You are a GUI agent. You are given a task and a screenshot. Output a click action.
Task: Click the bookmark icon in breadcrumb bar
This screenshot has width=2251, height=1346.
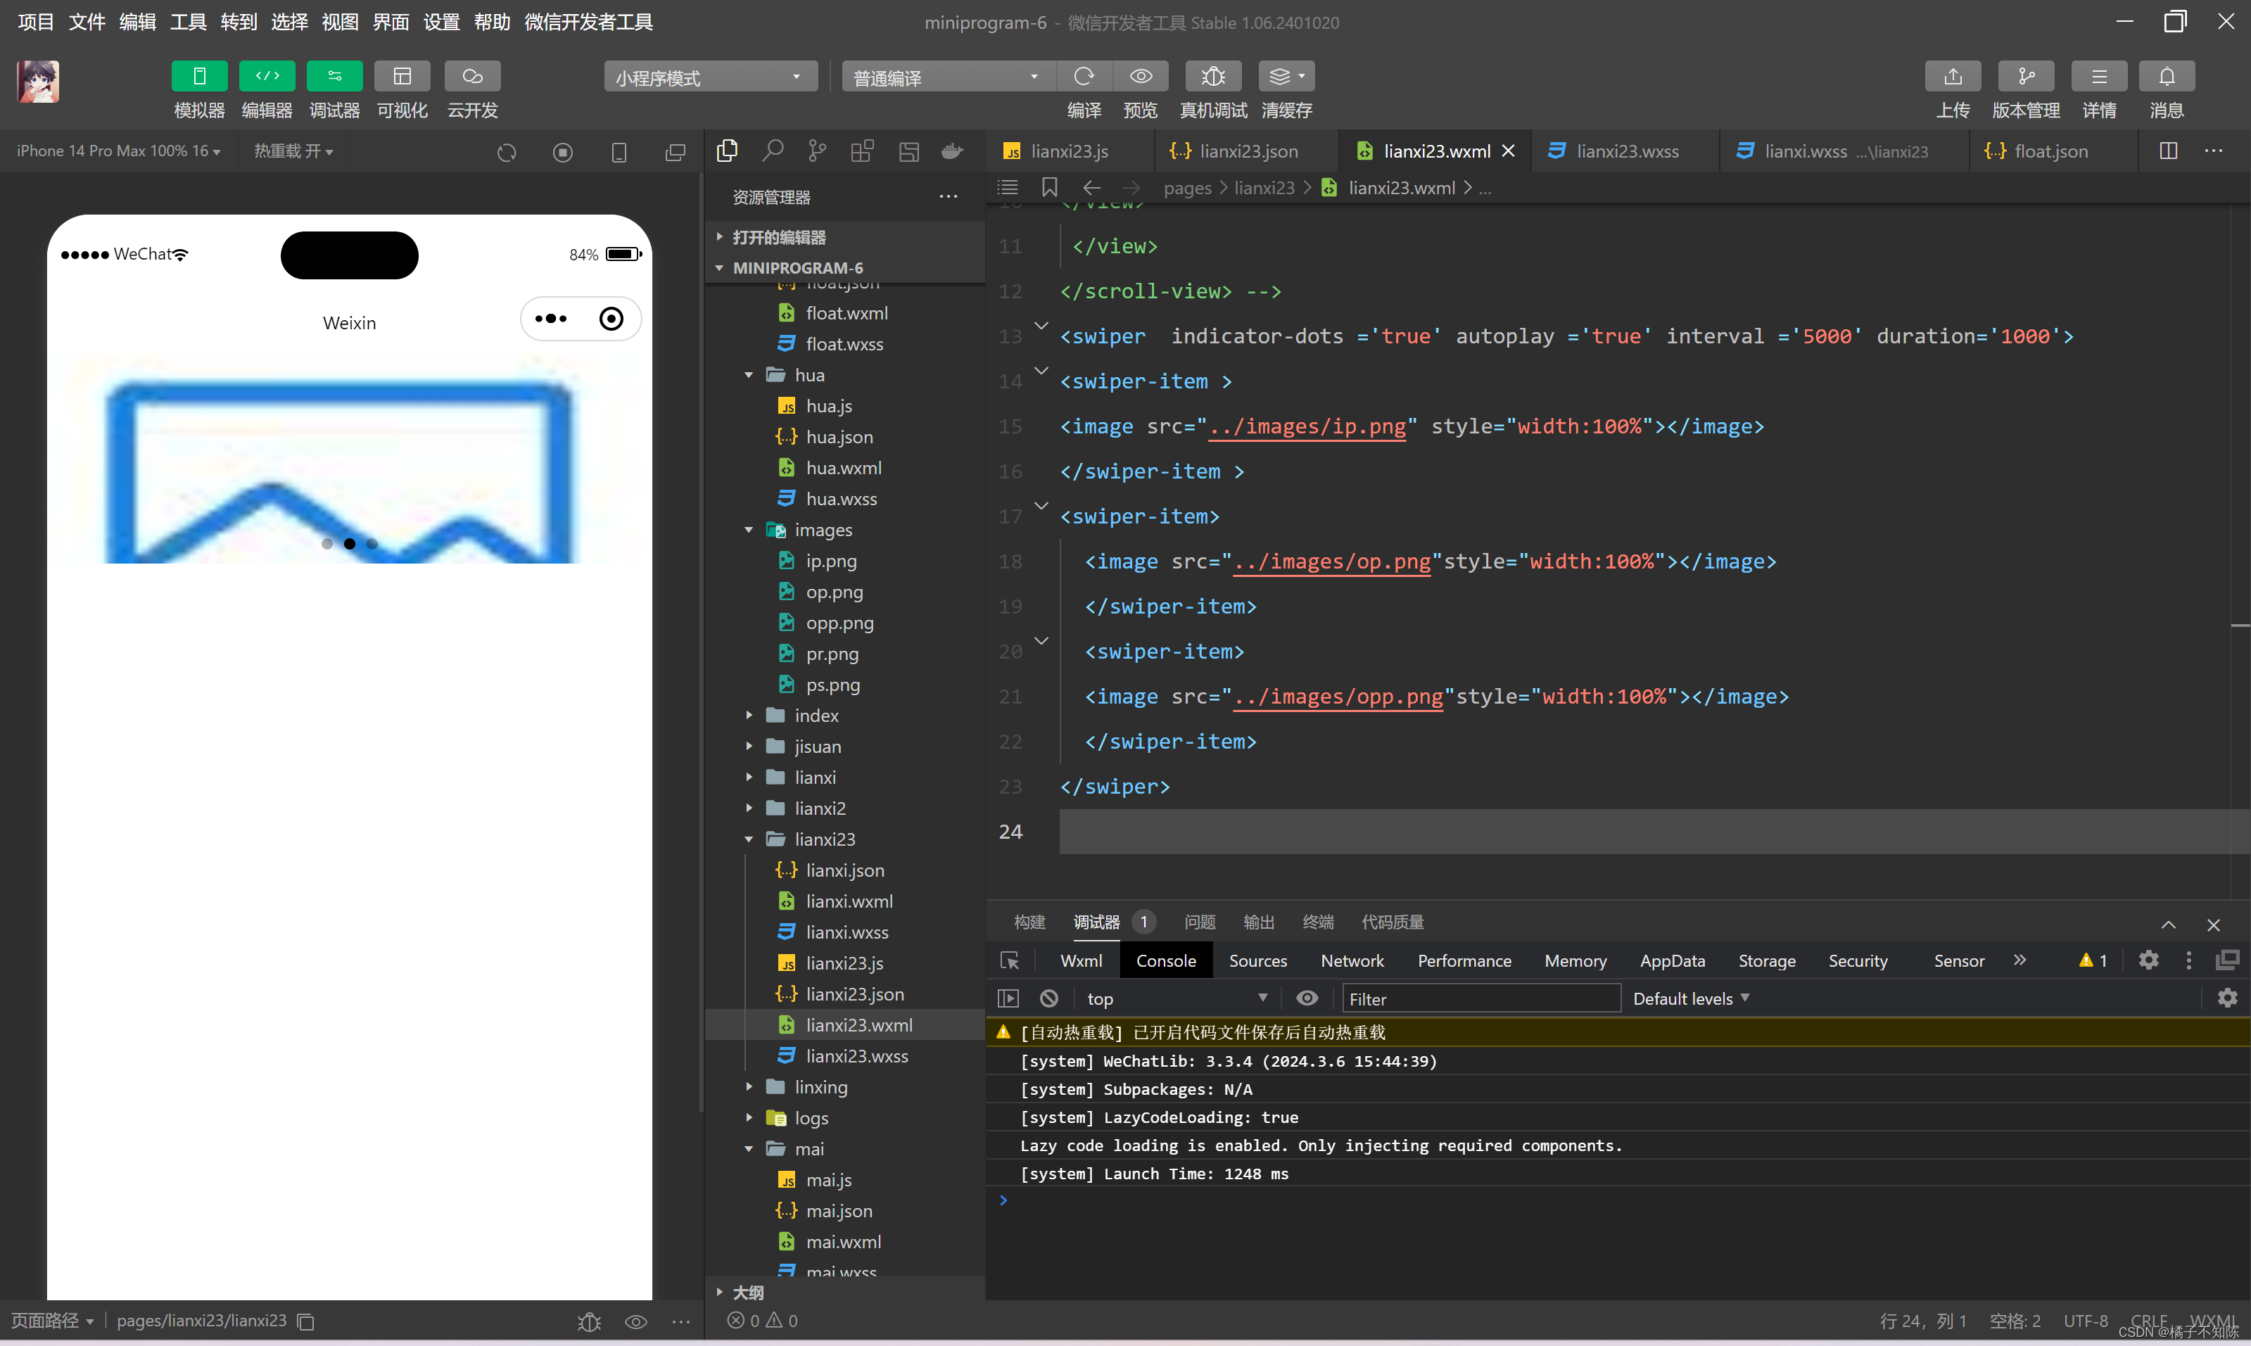(x=1049, y=187)
